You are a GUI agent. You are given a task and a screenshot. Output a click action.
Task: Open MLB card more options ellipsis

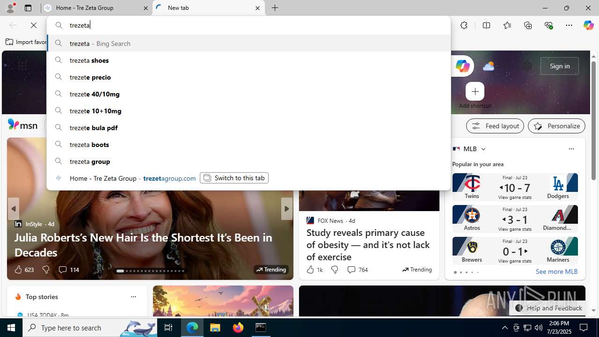click(571, 149)
